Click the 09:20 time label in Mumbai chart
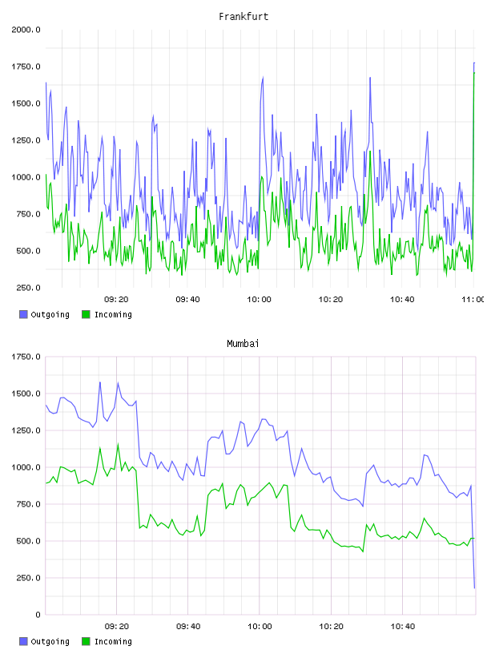The height and width of the screenshot is (654, 487). coord(117,627)
